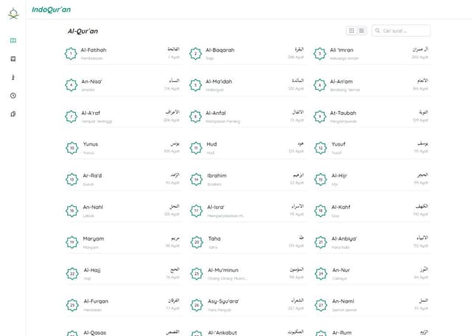The image size is (472, 336).
Task: Click the IndoQur'an title link
Action: tap(51, 10)
